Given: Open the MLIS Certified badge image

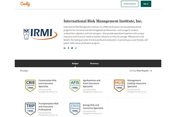Looking at the screenshot, I should click(x=119, y=86).
